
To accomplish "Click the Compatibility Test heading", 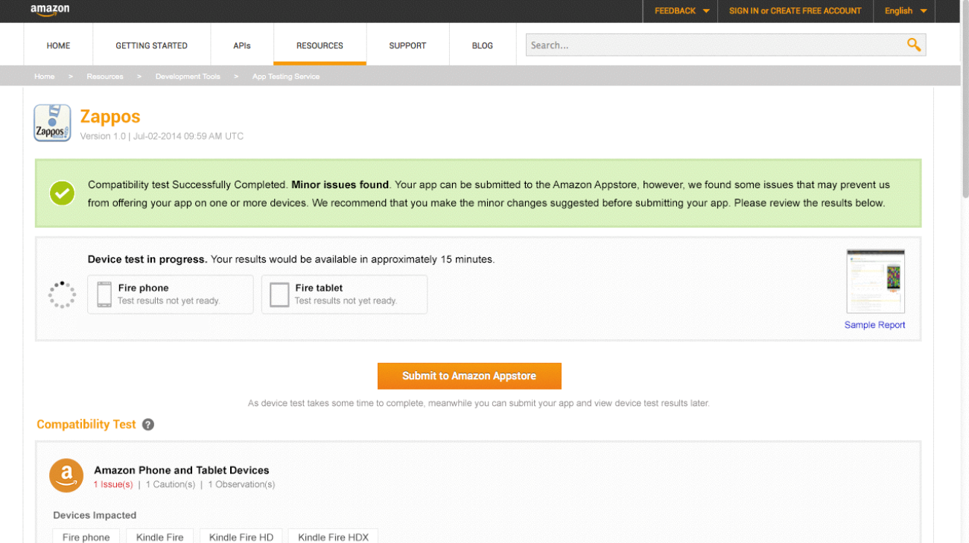I will point(86,425).
